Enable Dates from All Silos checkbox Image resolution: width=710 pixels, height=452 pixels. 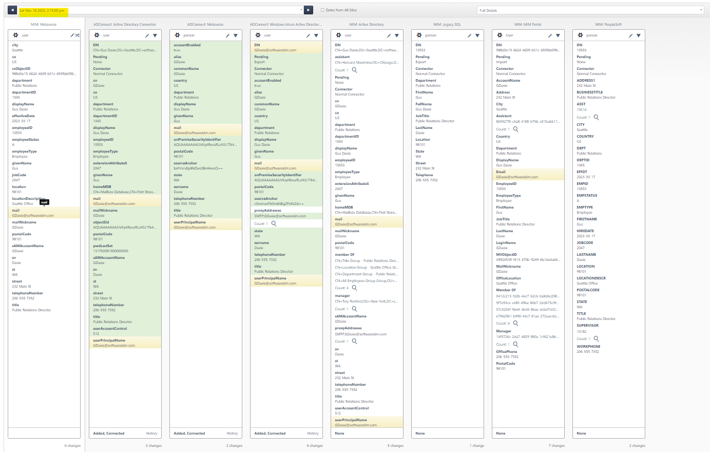coord(322,10)
